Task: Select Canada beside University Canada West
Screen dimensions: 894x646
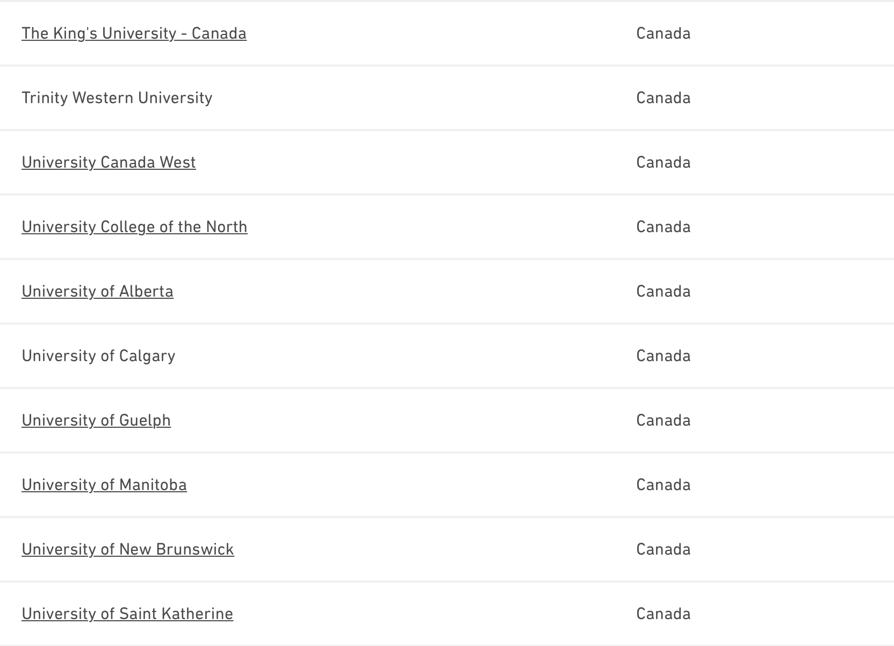Action: (663, 162)
